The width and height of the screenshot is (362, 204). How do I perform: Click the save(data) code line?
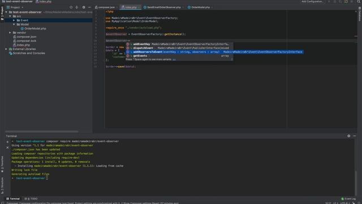tap(120, 67)
